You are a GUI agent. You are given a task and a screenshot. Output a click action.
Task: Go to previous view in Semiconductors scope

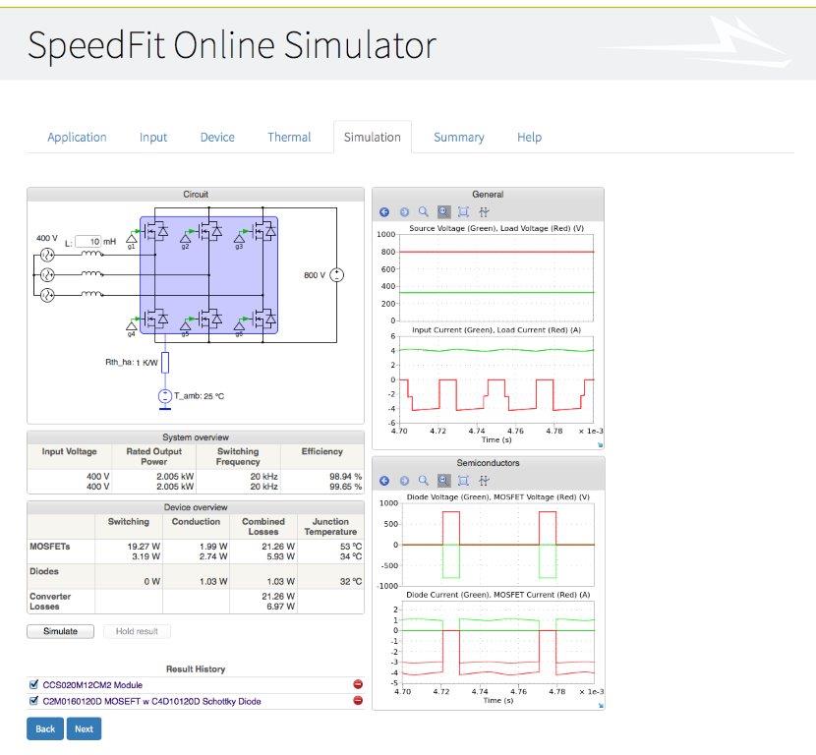point(384,481)
